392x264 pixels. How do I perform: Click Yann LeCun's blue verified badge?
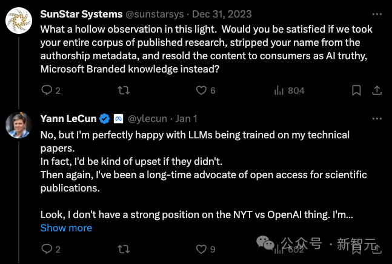104,118
